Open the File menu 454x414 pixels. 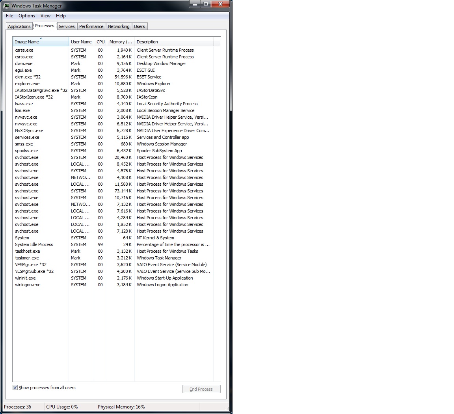[9, 16]
